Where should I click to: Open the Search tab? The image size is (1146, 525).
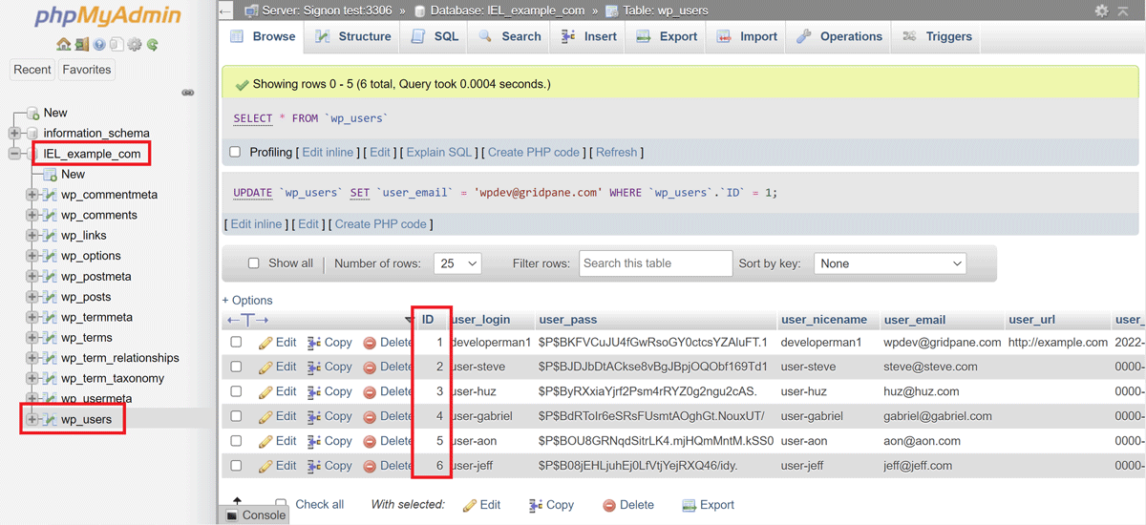[x=510, y=36]
